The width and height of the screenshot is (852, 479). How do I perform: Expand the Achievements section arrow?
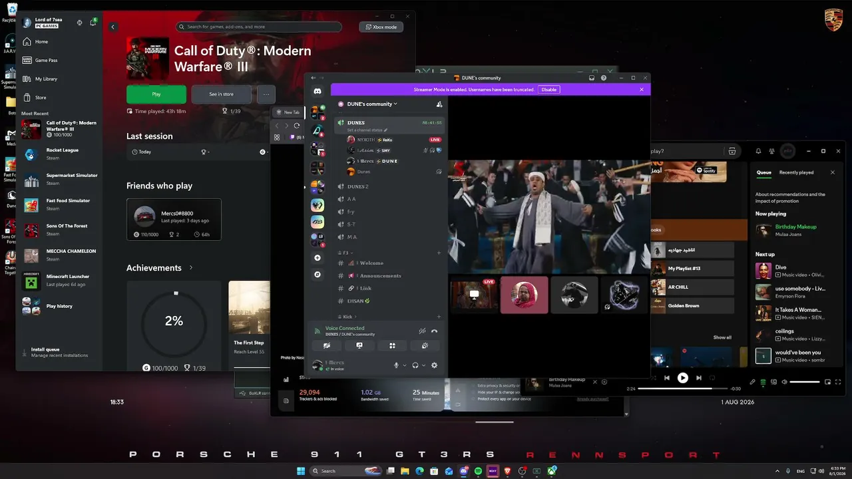pos(191,267)
